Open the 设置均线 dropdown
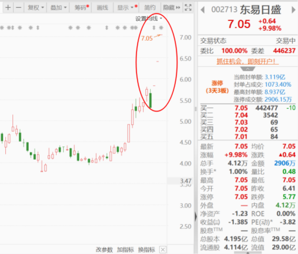The height and width of the screenshot is (254, 298). coord(149,18)
